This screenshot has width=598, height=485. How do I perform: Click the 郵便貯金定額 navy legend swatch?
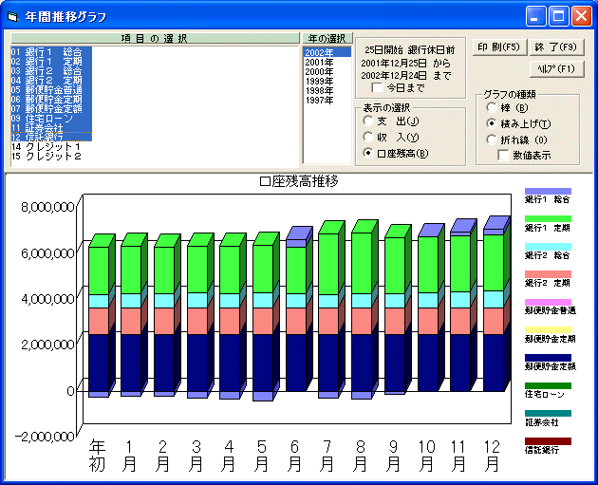pos(548,357)
